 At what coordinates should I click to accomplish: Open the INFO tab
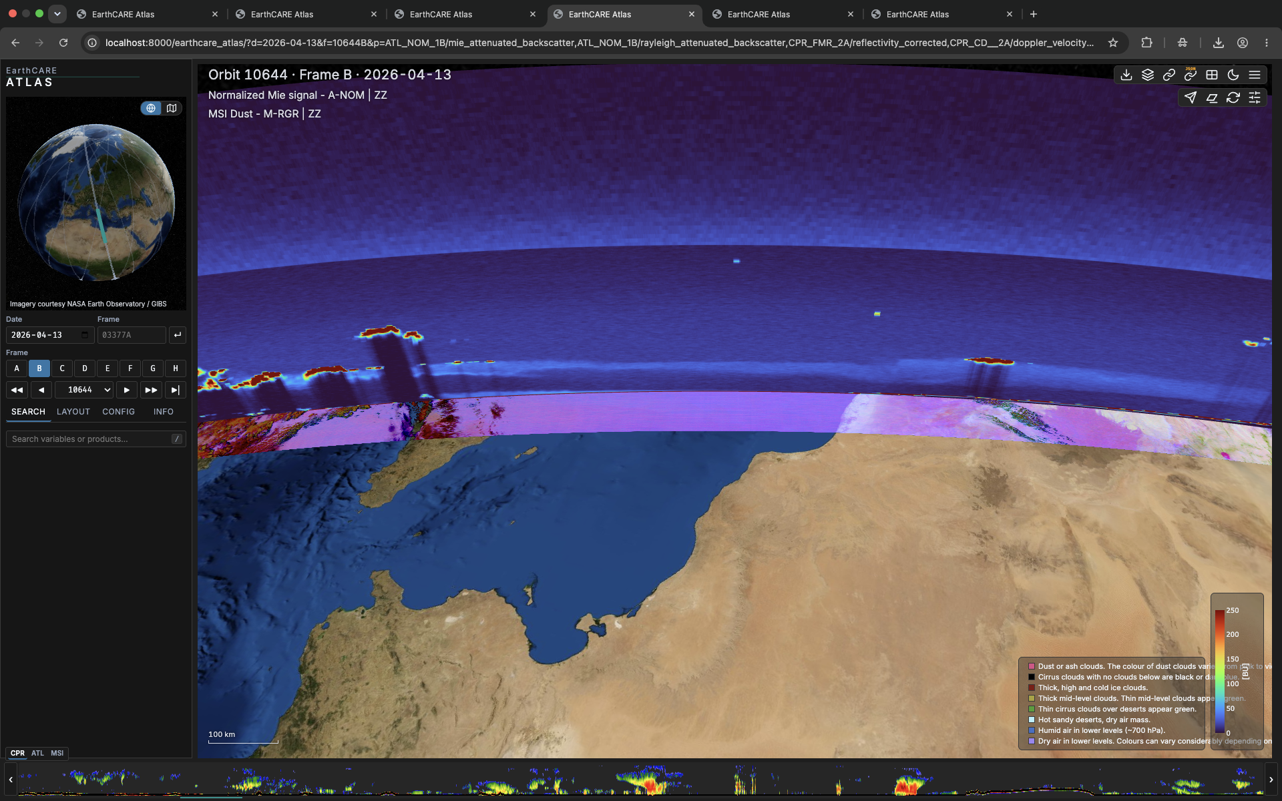tap(164, 412)
